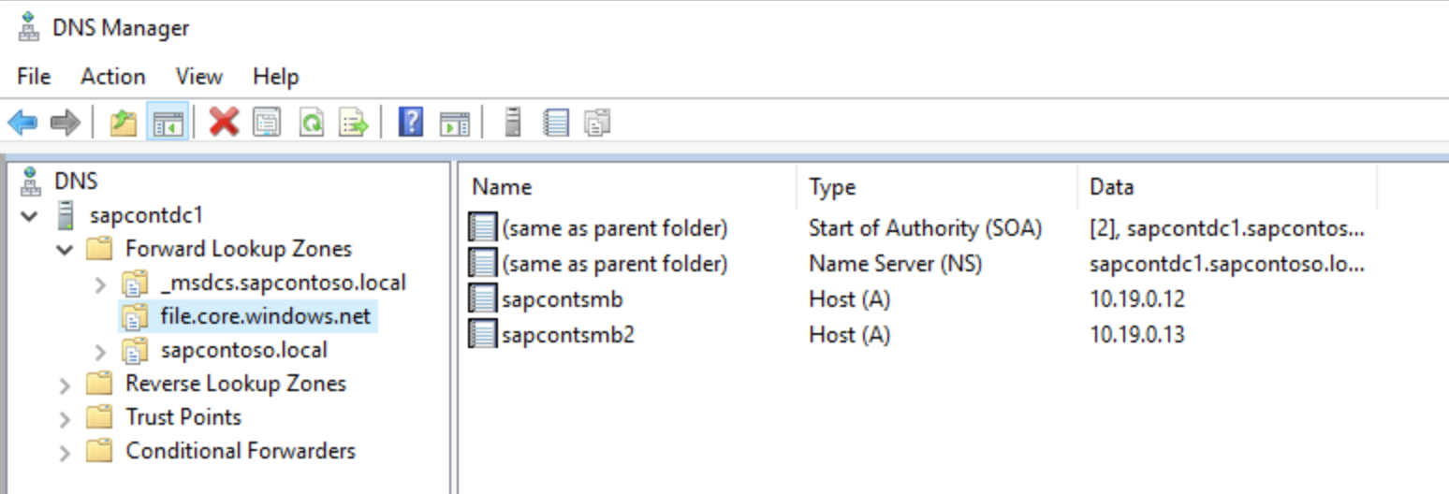Select the Name Server (NS) type cell
This screenshot has width=1449, height=494.
[895, 263]
